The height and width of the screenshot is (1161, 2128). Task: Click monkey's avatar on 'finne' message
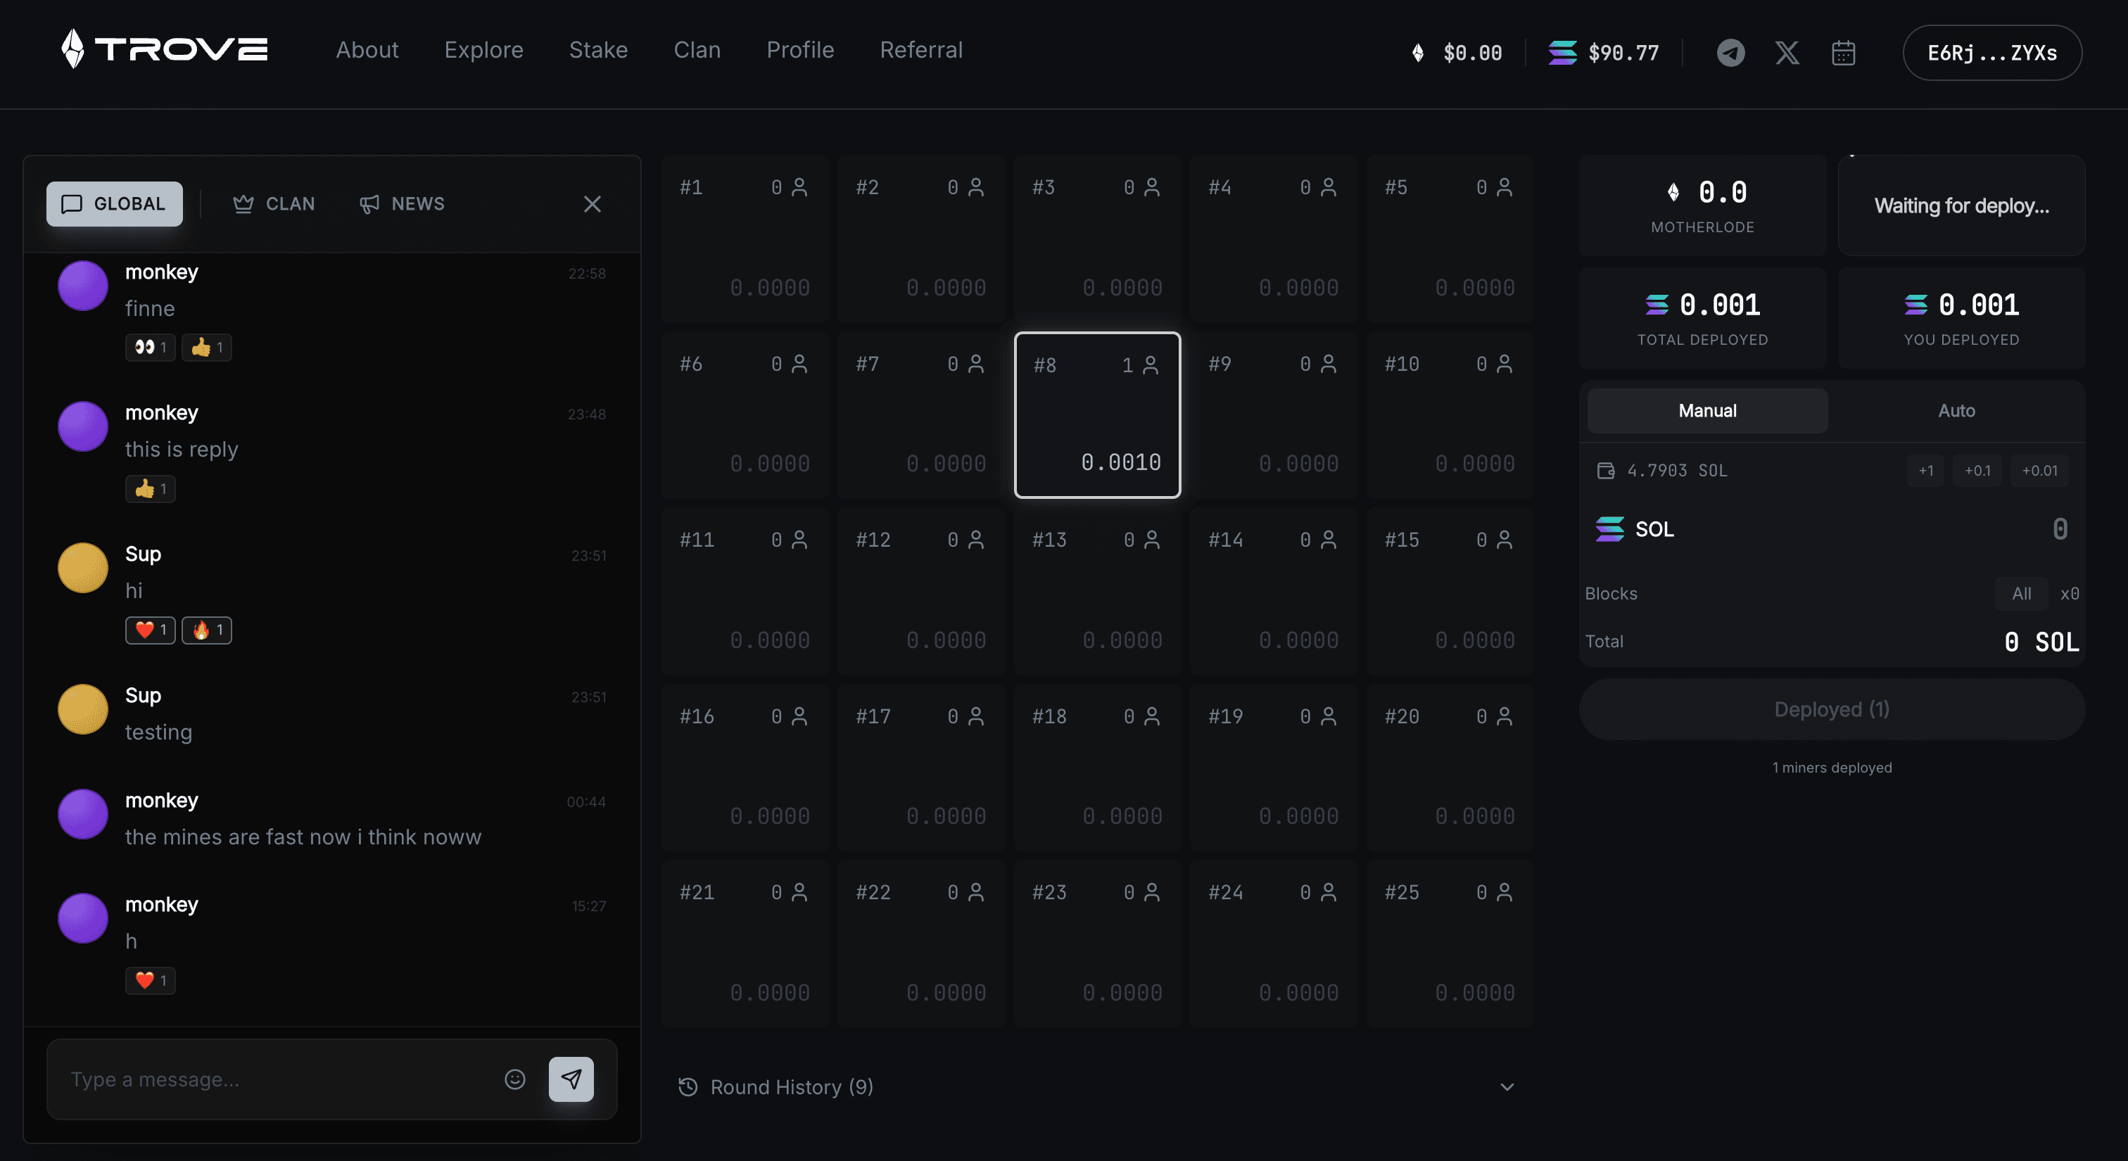[x=82, y=286]
